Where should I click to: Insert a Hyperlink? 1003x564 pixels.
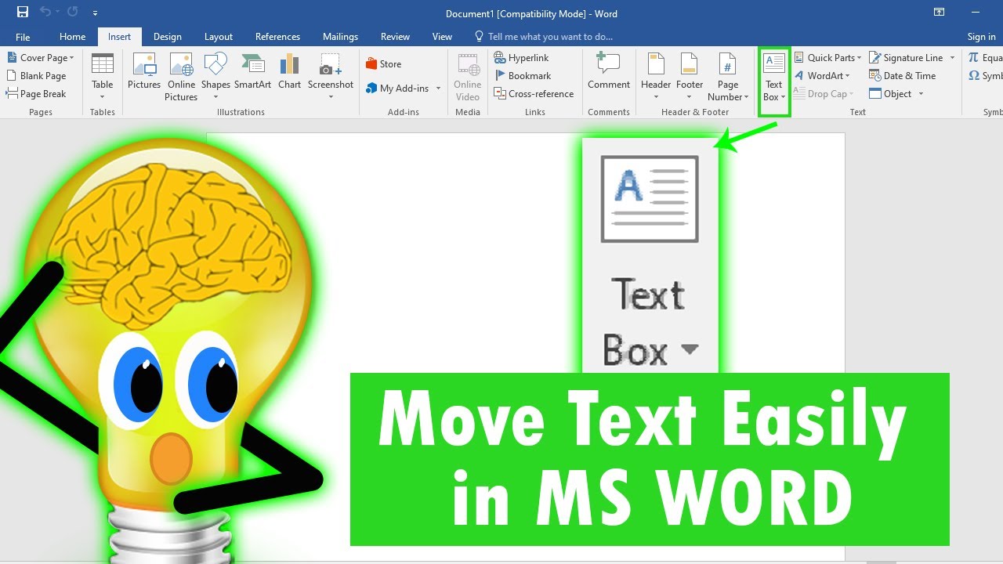click(522, 58)
